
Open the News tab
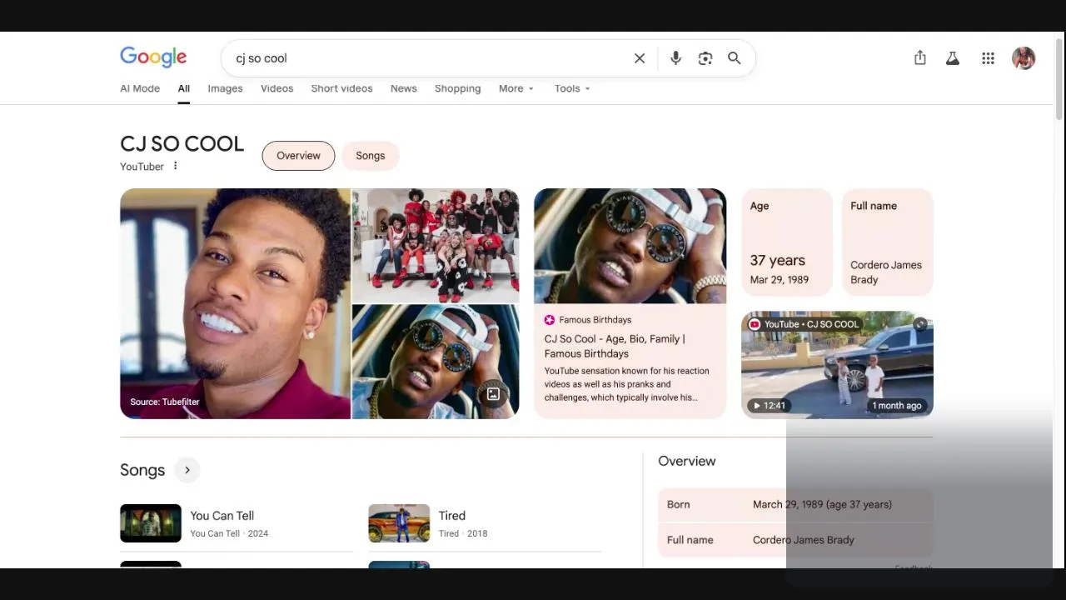[x=403, y=88]
